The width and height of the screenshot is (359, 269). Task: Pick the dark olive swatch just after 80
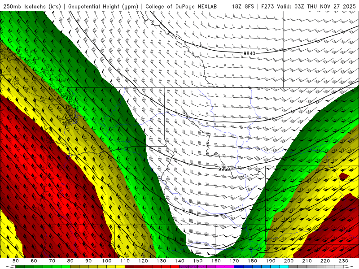point(74,266)
